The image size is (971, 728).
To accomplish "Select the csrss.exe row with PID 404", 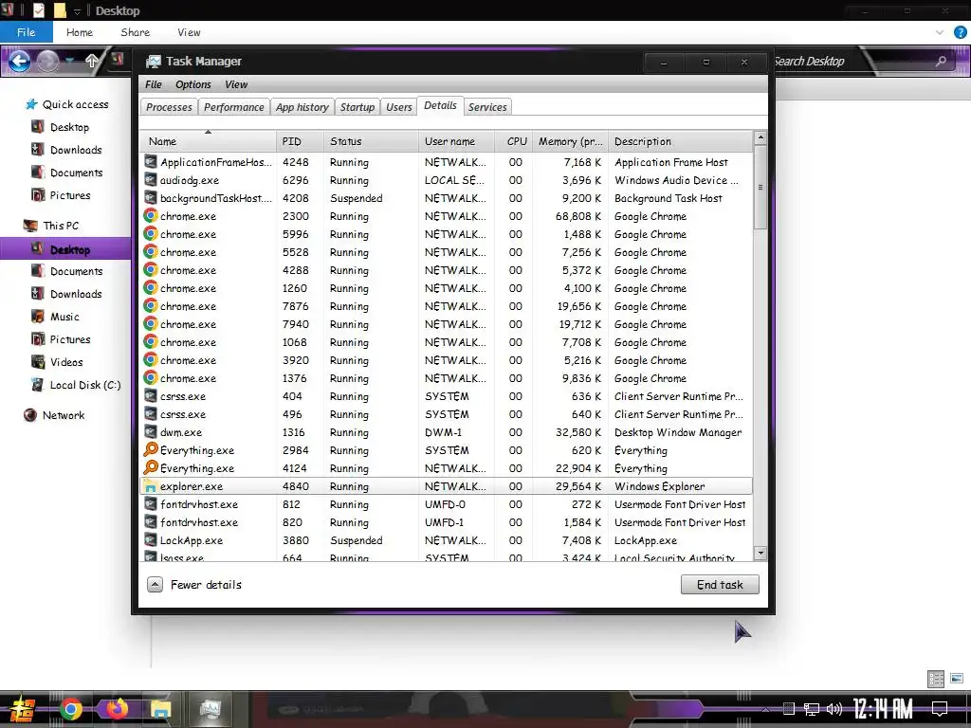I will pyautogui.click(x=447, y=396).
